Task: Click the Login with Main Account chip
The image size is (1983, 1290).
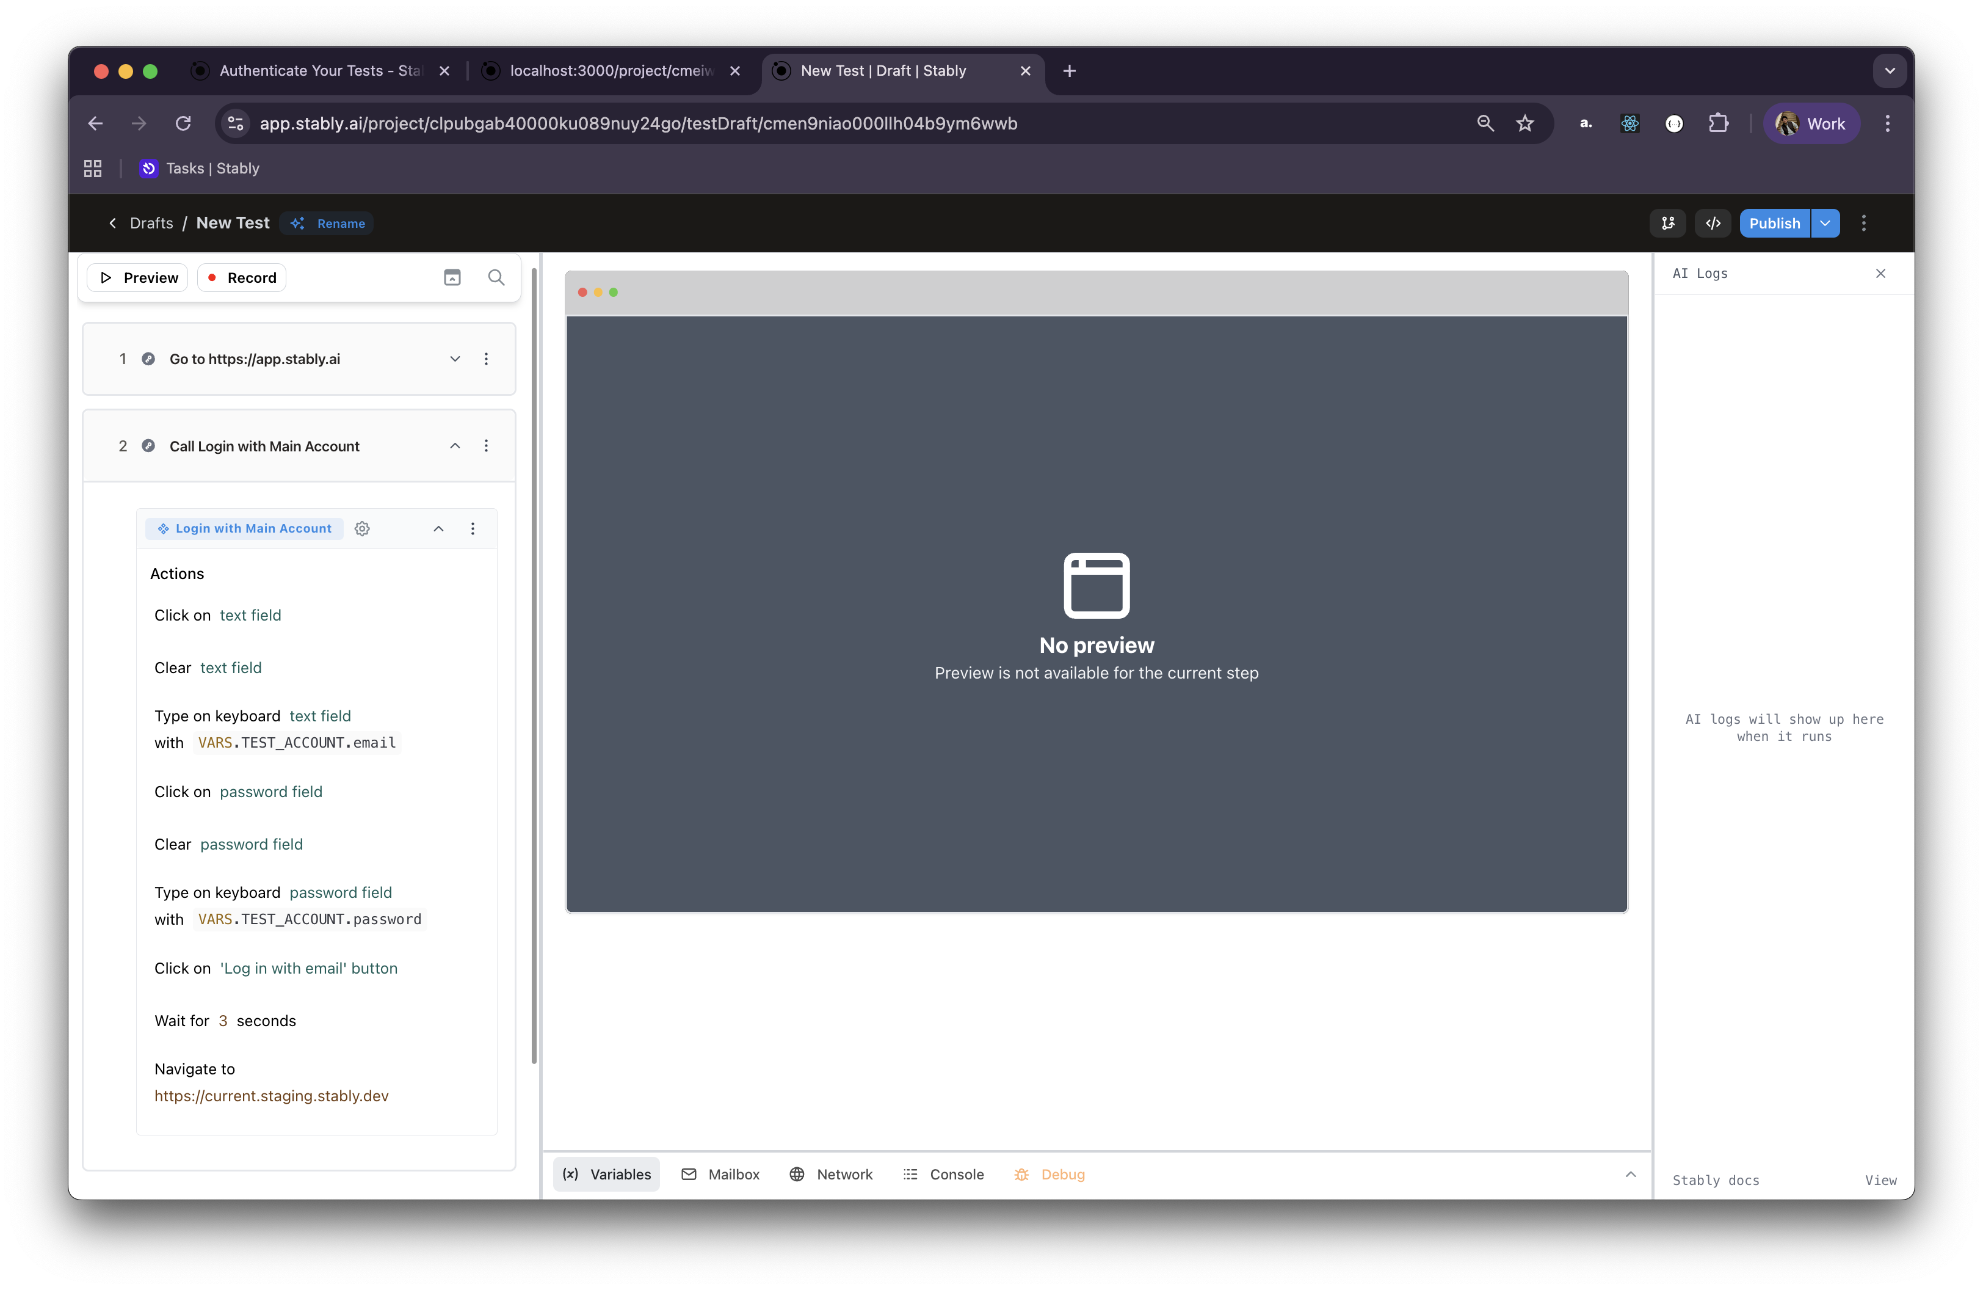Action: pos(244,528)
